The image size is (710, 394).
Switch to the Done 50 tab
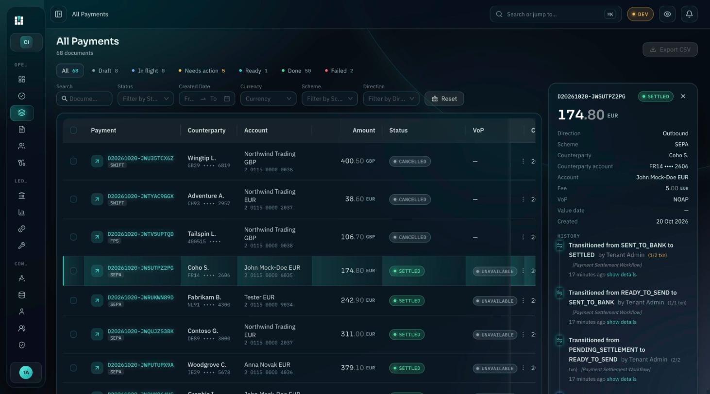tap(296, 71)
